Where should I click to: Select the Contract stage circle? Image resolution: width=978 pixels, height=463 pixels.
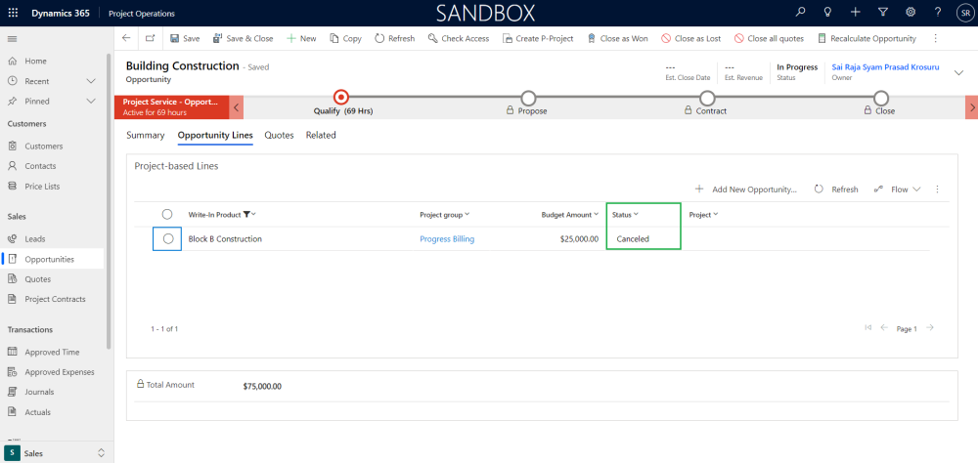[x=707, y=98]
